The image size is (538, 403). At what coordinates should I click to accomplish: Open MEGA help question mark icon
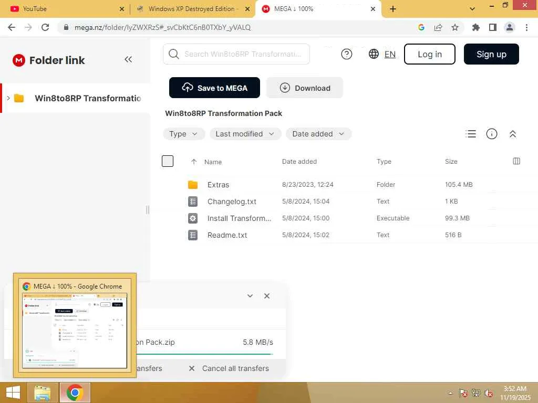click(347, 54)
